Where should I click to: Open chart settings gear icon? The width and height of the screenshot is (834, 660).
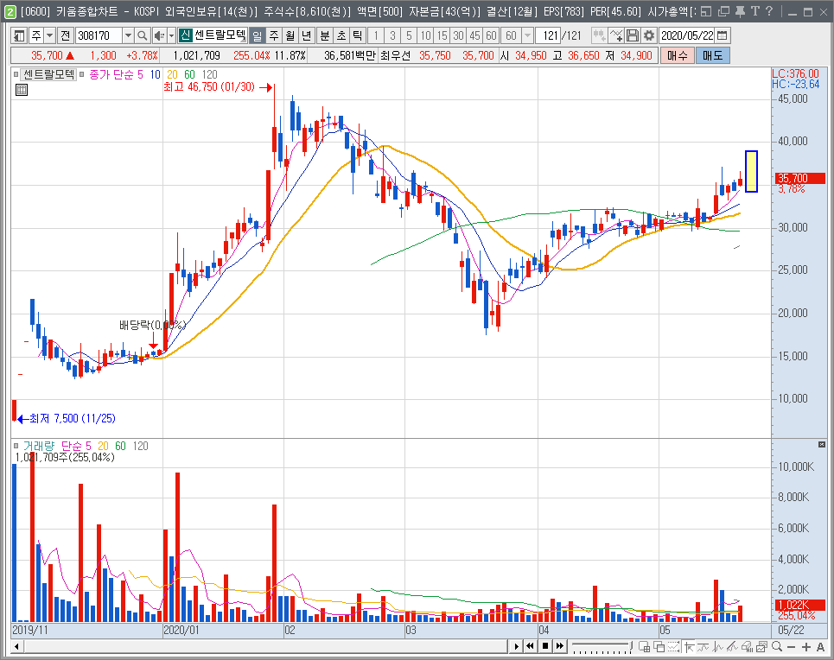point(649,35)
